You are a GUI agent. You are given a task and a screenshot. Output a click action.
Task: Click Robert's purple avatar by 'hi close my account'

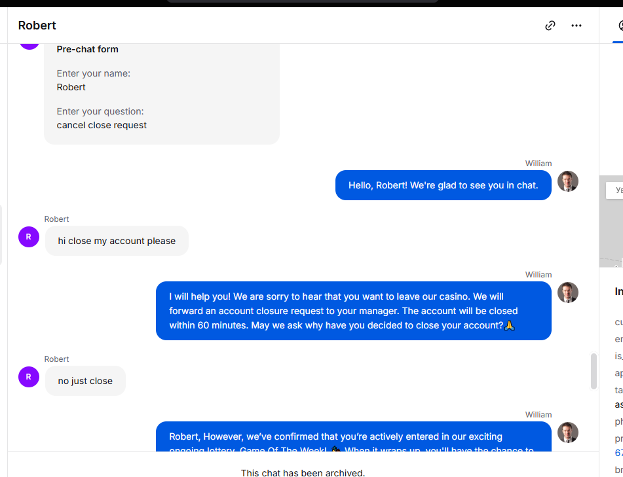point(29,237)
